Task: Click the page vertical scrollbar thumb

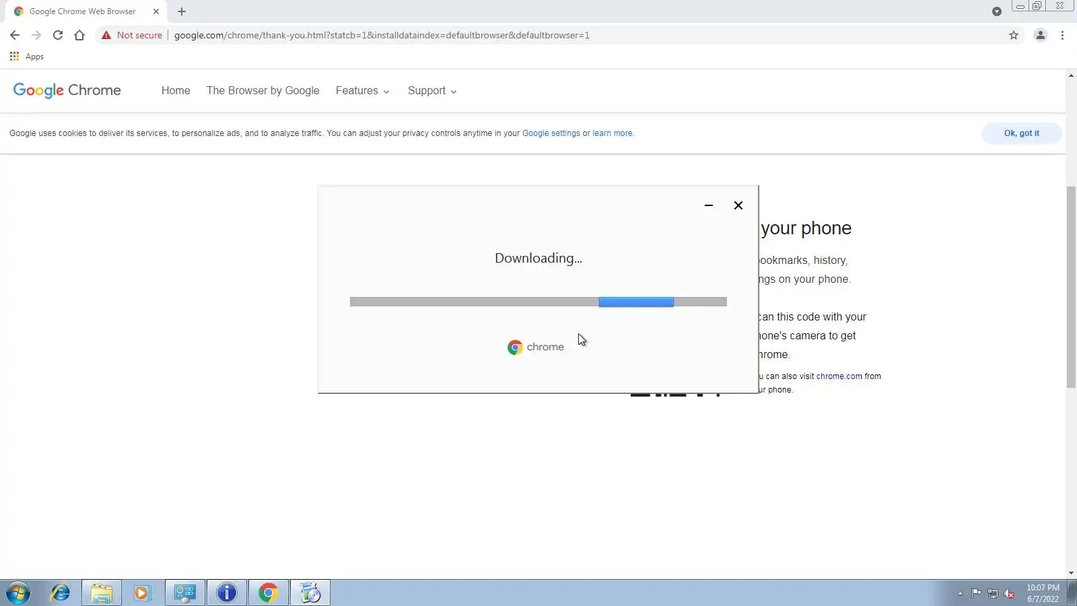Action: point(1071,288)
